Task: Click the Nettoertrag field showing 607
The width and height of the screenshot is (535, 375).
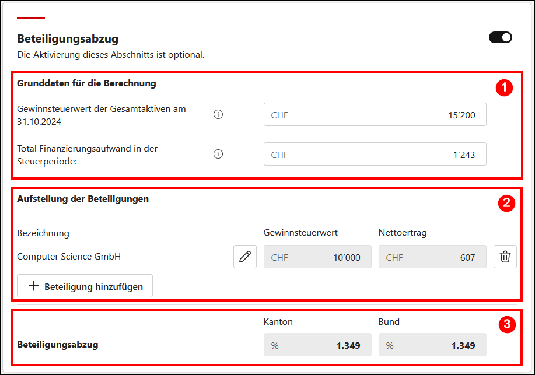Action: [x=432, y=257]
